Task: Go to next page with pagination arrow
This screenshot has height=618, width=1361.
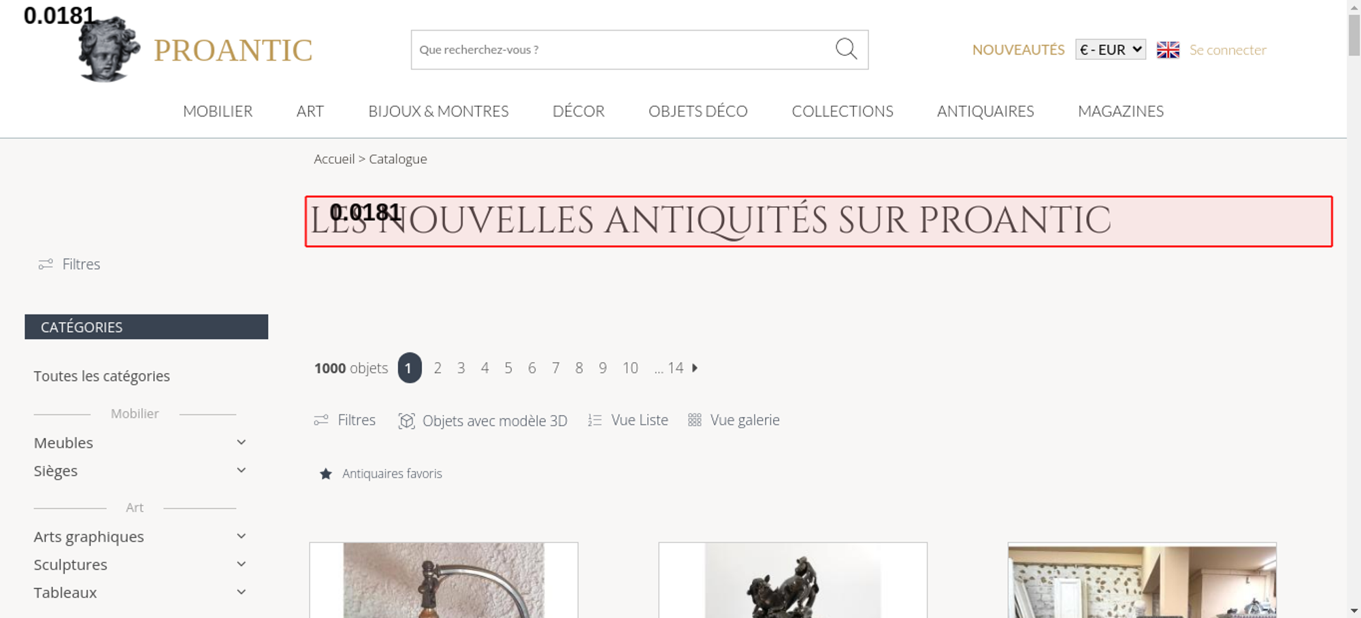Action: (695, 368)
